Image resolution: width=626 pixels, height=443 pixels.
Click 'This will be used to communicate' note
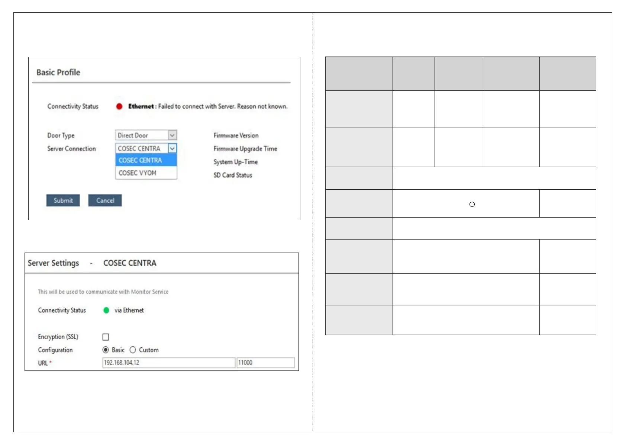coord(103,292)
